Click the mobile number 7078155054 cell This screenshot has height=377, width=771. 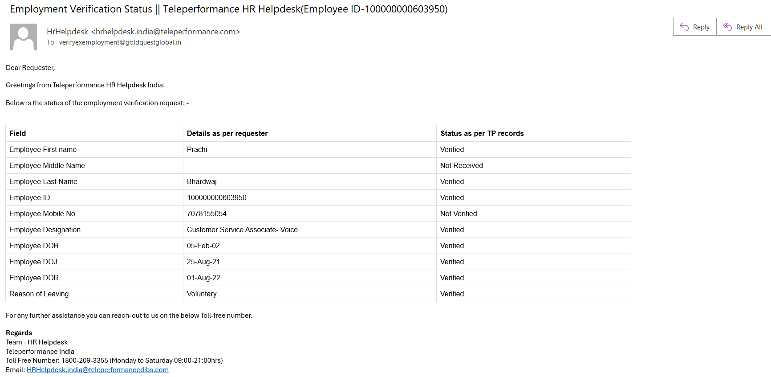pyautogui.click(x=207, y=214)
